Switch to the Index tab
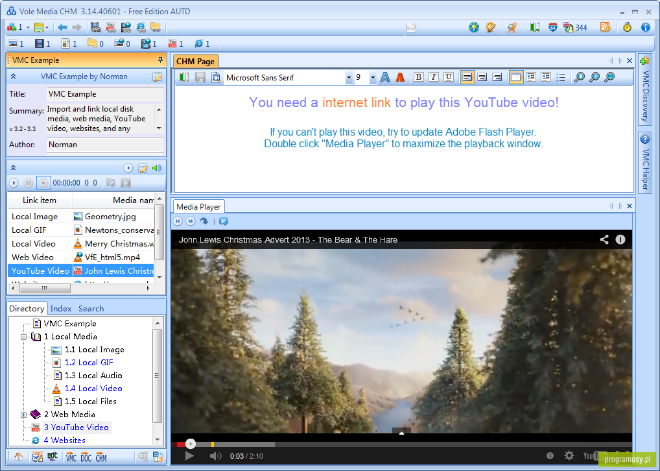 pos(60,308)
